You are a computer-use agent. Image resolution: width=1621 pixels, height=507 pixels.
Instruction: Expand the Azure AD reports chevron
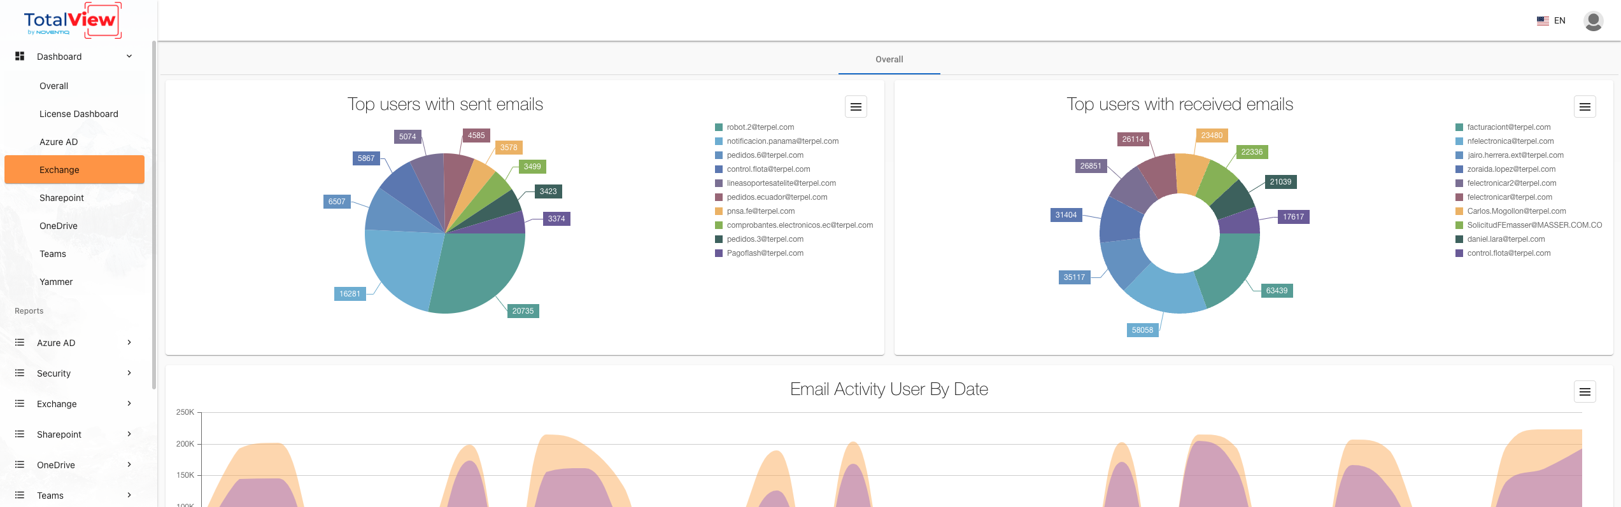coord(129,342)
